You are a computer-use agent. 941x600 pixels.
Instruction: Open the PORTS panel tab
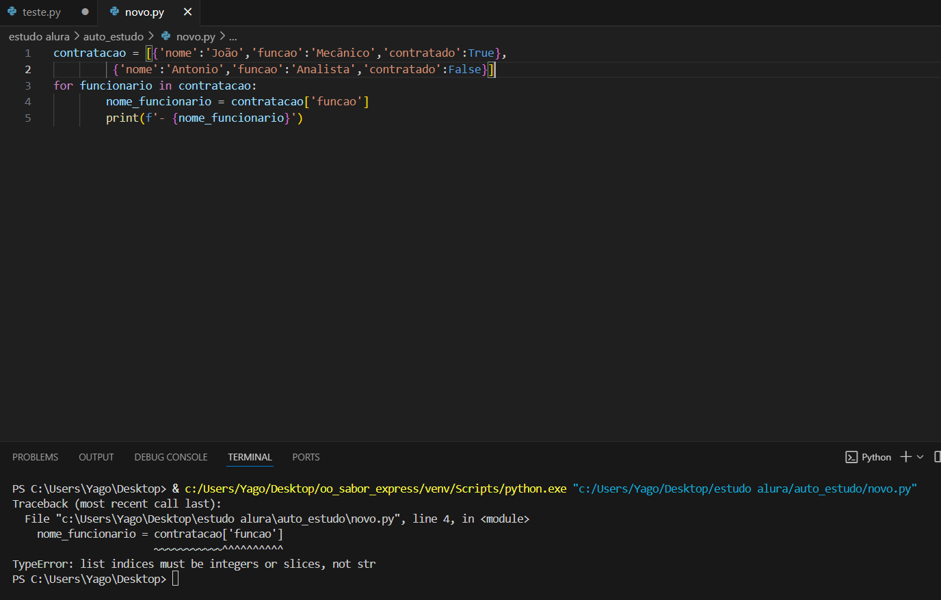pos(306,457)
